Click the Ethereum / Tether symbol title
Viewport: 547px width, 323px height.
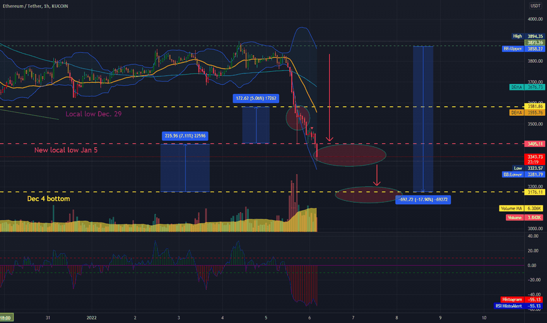(36, 6)
